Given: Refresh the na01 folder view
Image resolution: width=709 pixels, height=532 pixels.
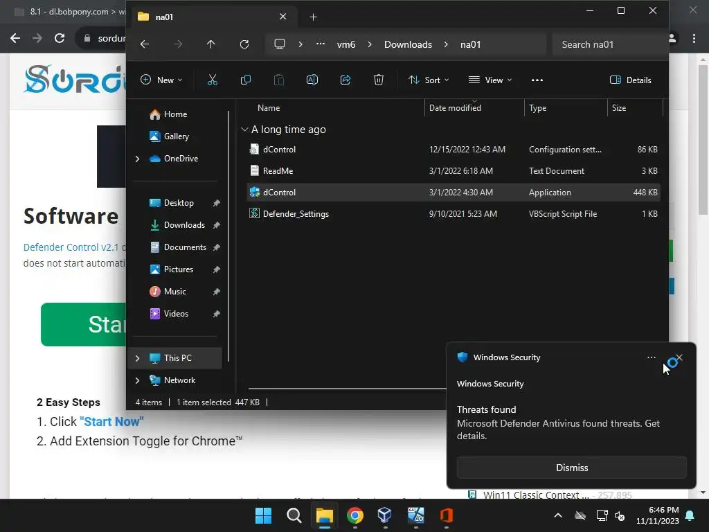Looking at the screenshot, I should 244,44.
